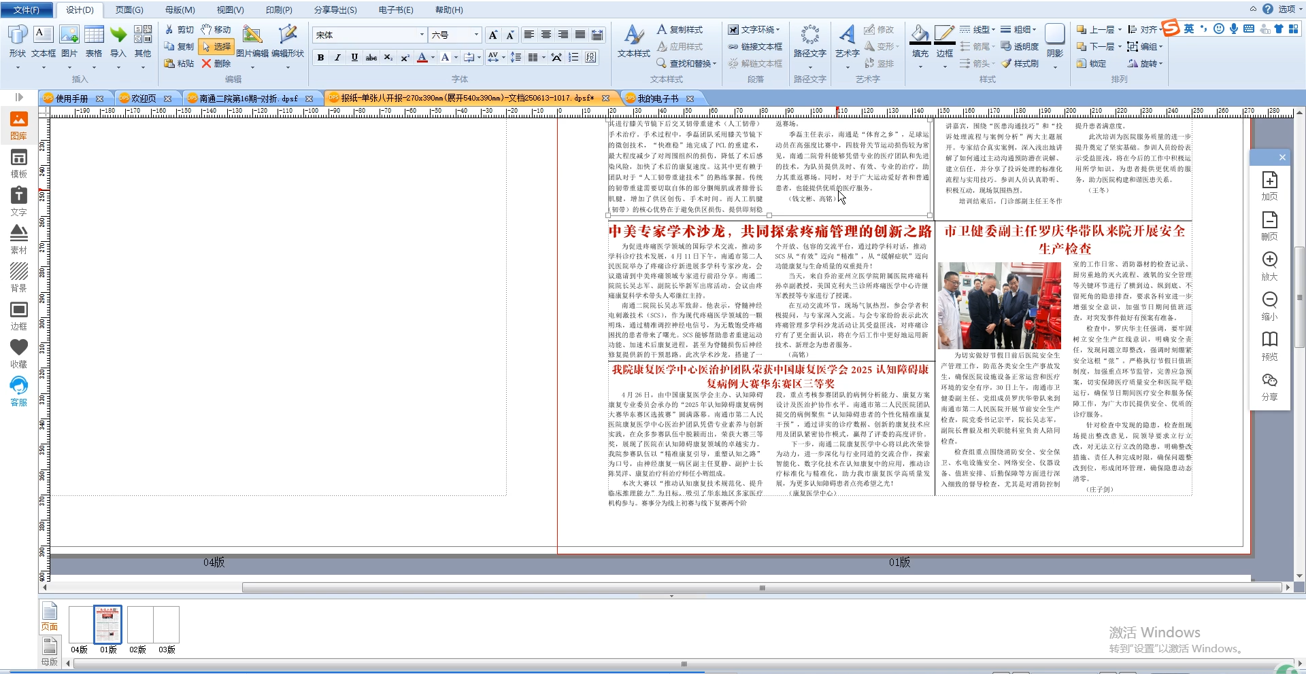This screenshot has width=1306, height=674.
Task: Open 预览 preview in right panel
Action: point(1269,346)
